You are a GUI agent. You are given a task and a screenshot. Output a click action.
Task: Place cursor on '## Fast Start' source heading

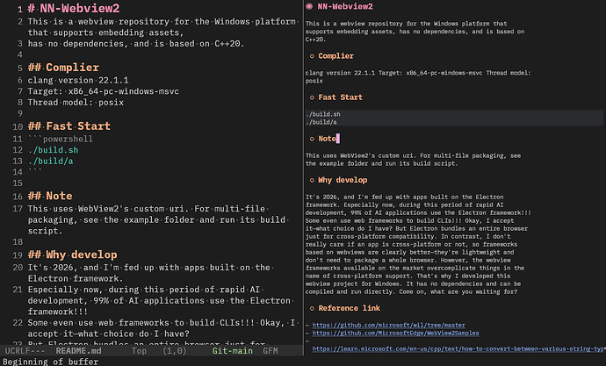pos(69,126)
